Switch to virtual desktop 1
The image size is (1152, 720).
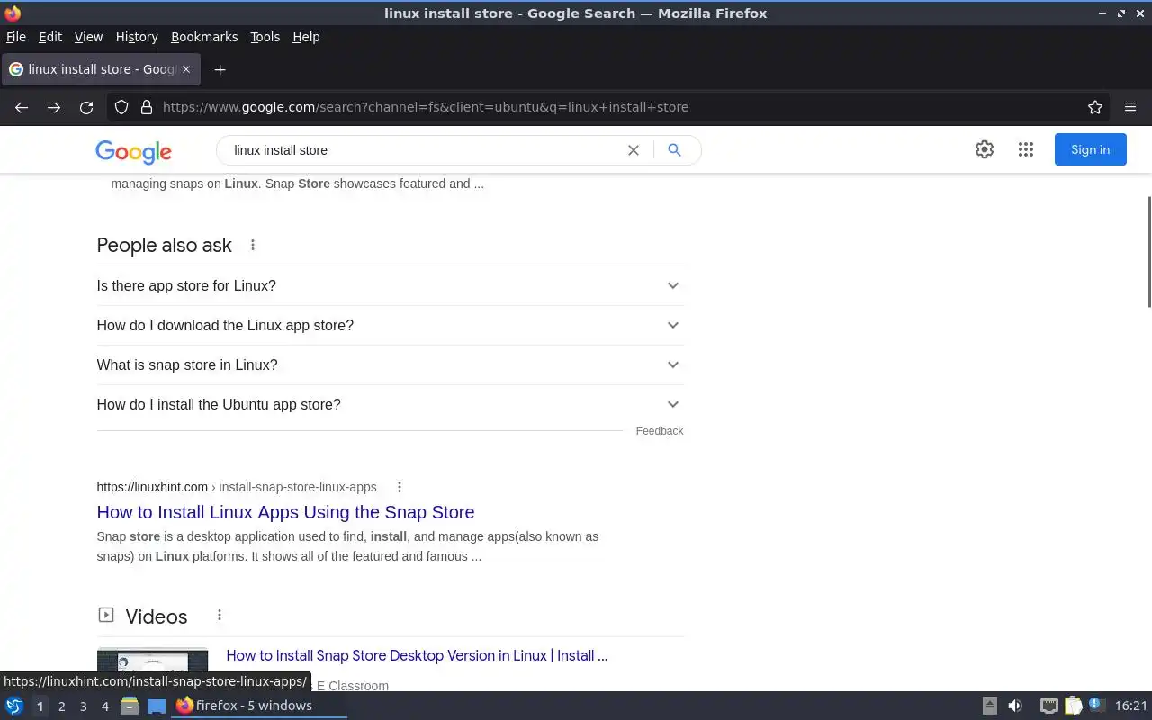[40, 706]
